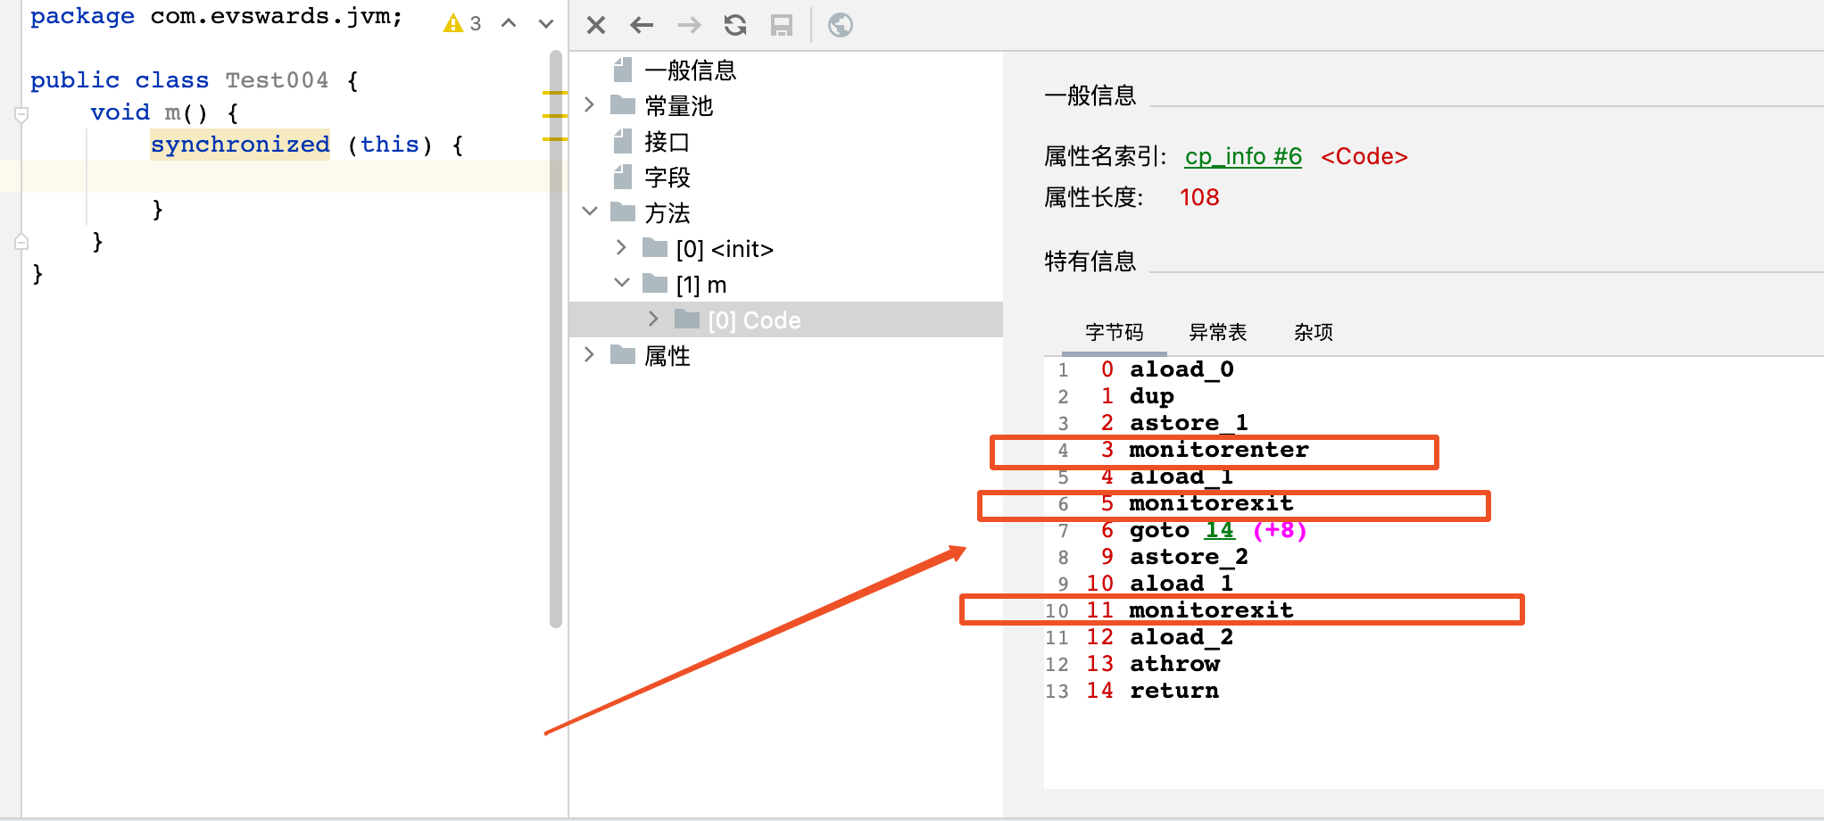The width and height of the screenshot is (1824, 821).
Task: Click the forward arrow icon
Action: click(x=689, y=25)
